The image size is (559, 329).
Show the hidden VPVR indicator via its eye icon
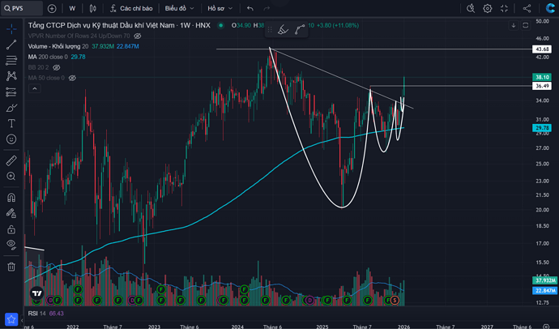[x=138, y=36]
